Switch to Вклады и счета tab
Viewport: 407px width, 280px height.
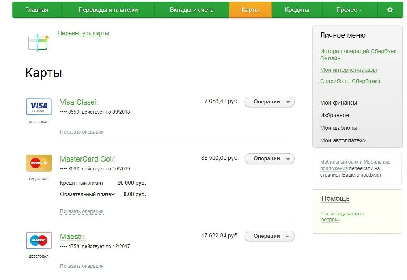point(192,10)
